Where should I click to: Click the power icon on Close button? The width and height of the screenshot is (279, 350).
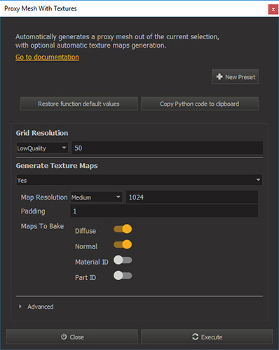click(64, 337)
